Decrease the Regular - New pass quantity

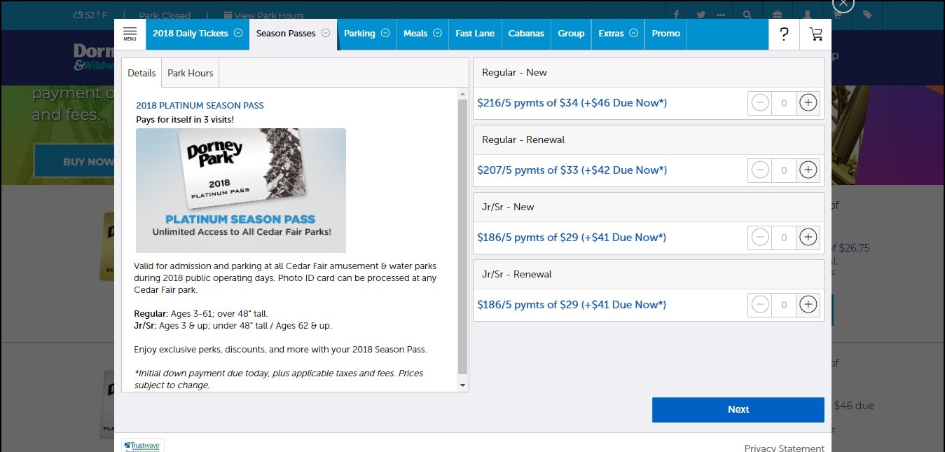760,103
